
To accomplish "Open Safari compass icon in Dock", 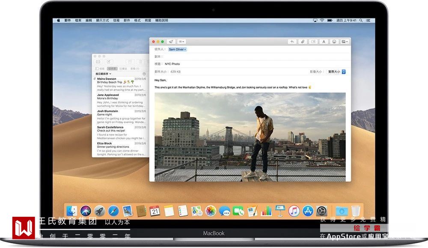I will coord(113,211).
